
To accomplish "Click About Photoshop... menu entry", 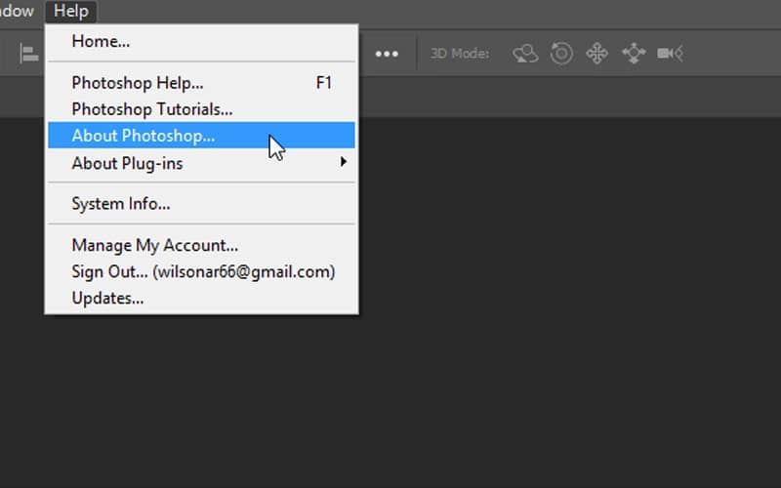I will pyautogui.click(x=201, y=136).
